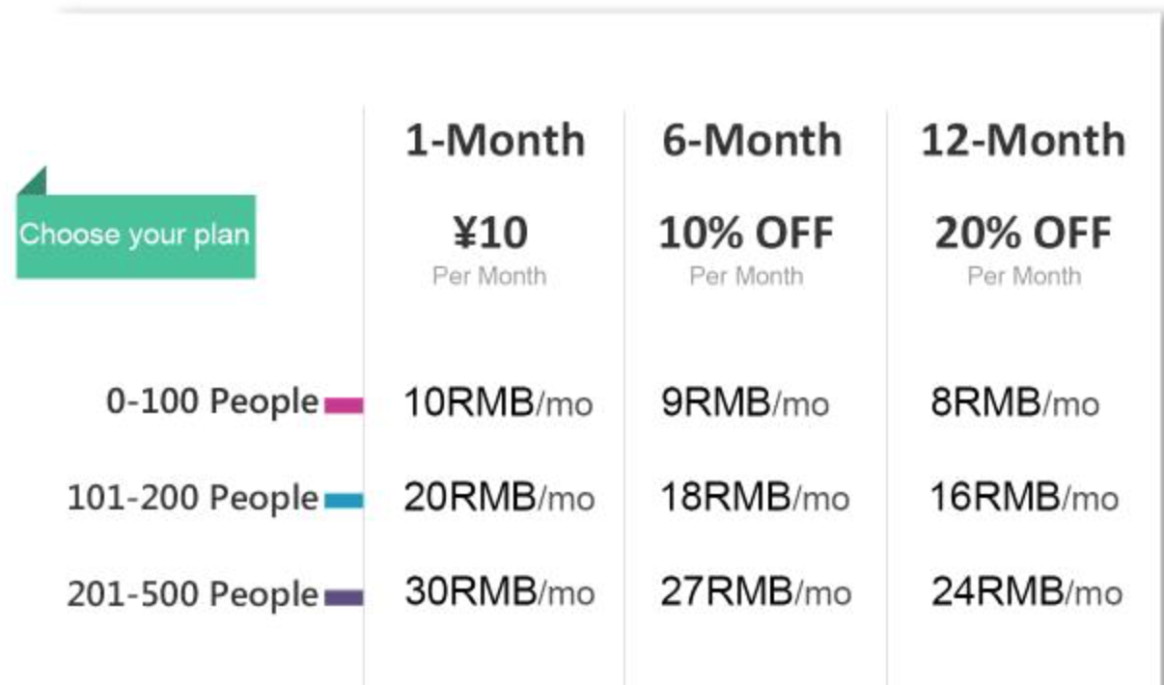
Task: Select the 1-Month plan header
Action: coord(495,140)
